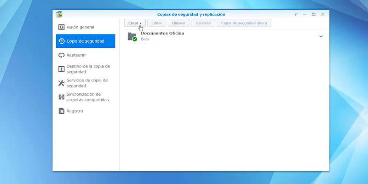Click the app icon in the title bar
368x184 pixels.
(59, 14)
